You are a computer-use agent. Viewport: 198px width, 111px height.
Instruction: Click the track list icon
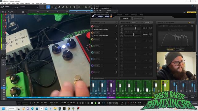tap(3, 12)
